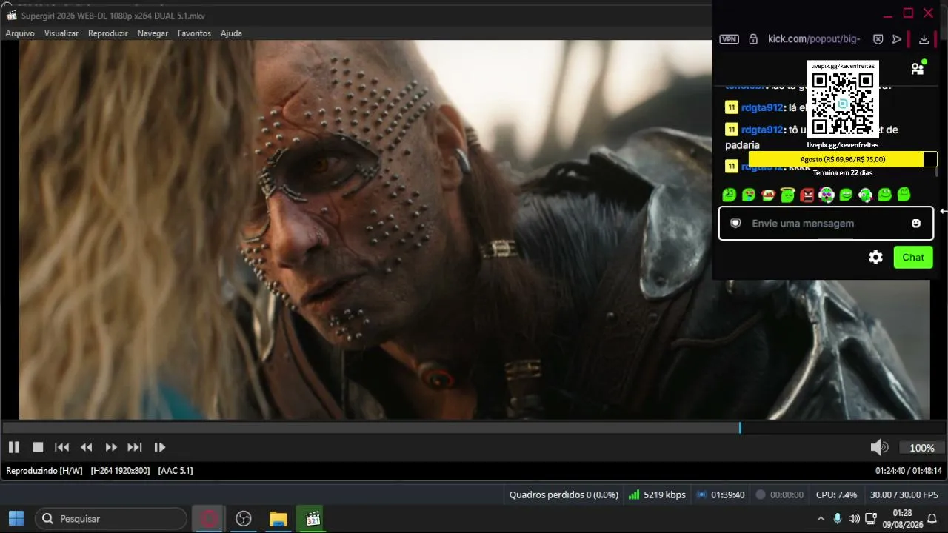Click the [AAC 5.1] audio codec info
This screenshot has height=533, width=948.
point(176,470)
